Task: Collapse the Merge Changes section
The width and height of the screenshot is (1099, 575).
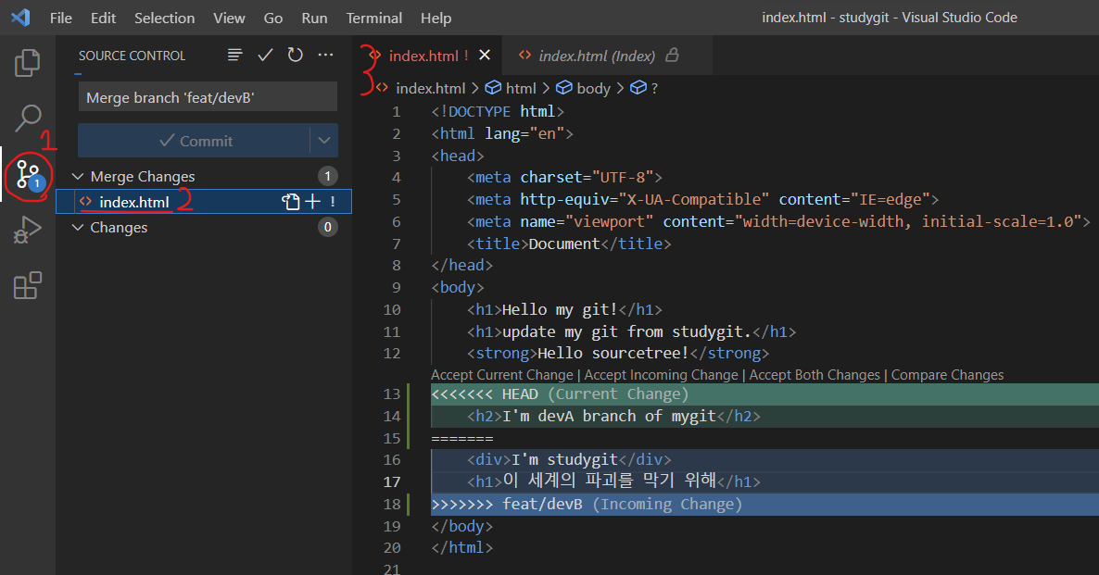Action: [x=78, y=177]
